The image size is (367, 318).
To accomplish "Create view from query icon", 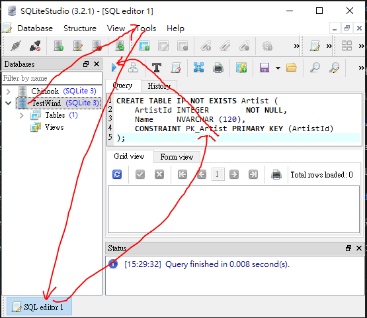I will [241, 68].
